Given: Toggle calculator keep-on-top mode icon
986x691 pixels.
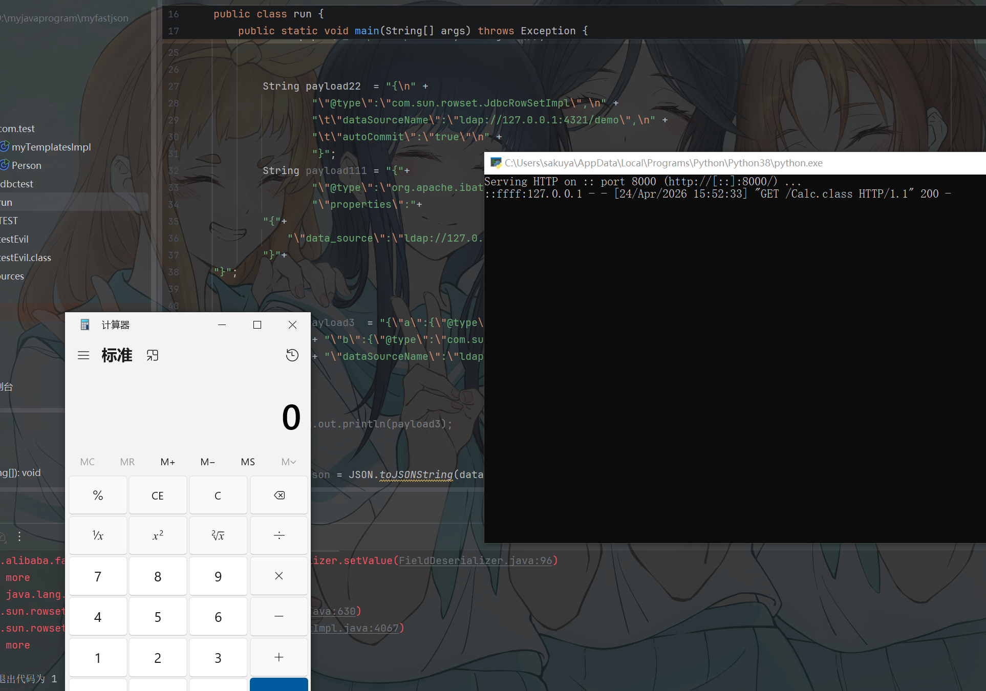Looking at the screenshot, I should tap(153, 355).
